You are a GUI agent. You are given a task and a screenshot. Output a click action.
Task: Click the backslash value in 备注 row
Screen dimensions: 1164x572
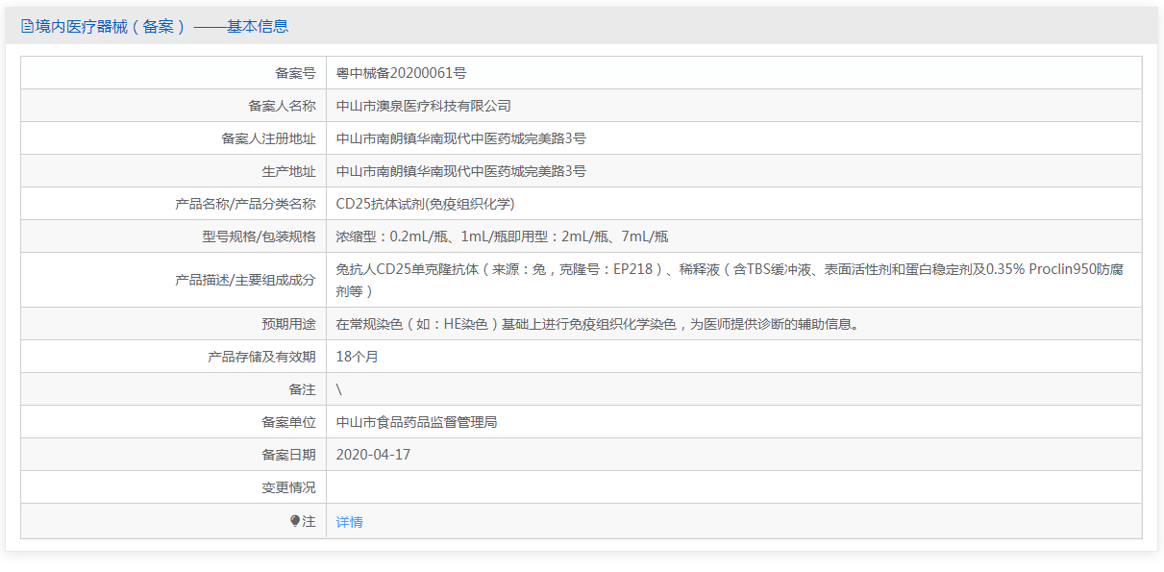click(x=339, y=389)
